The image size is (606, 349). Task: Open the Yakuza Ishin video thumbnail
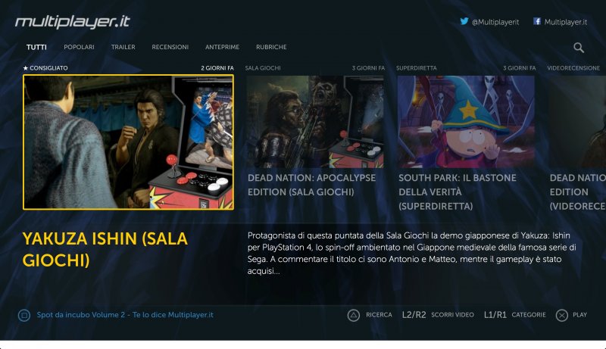(x=128, y=142)
